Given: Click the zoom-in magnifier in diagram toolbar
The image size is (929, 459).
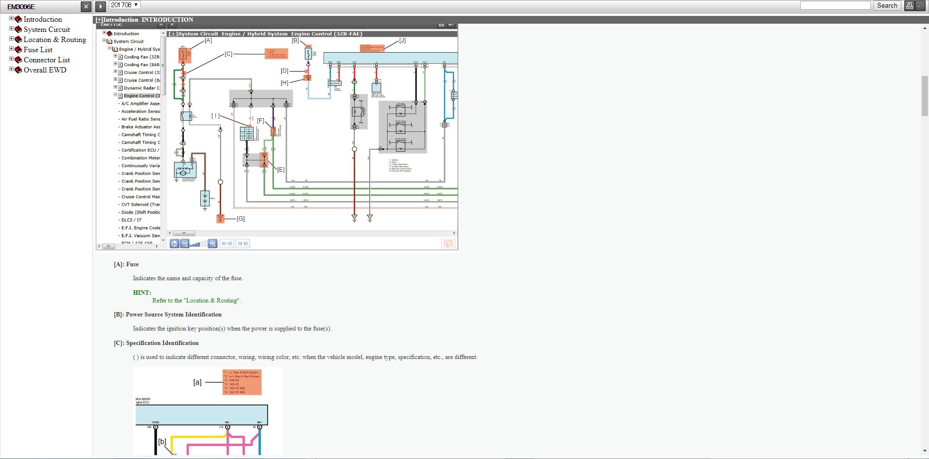Looking at the screenshot, I should tap(212, 244).
